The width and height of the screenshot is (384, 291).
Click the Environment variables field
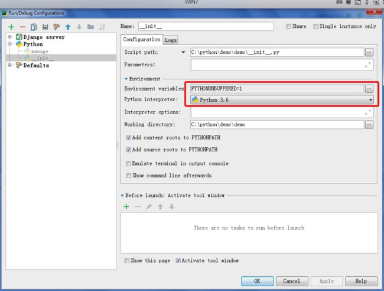pos(277,89)
